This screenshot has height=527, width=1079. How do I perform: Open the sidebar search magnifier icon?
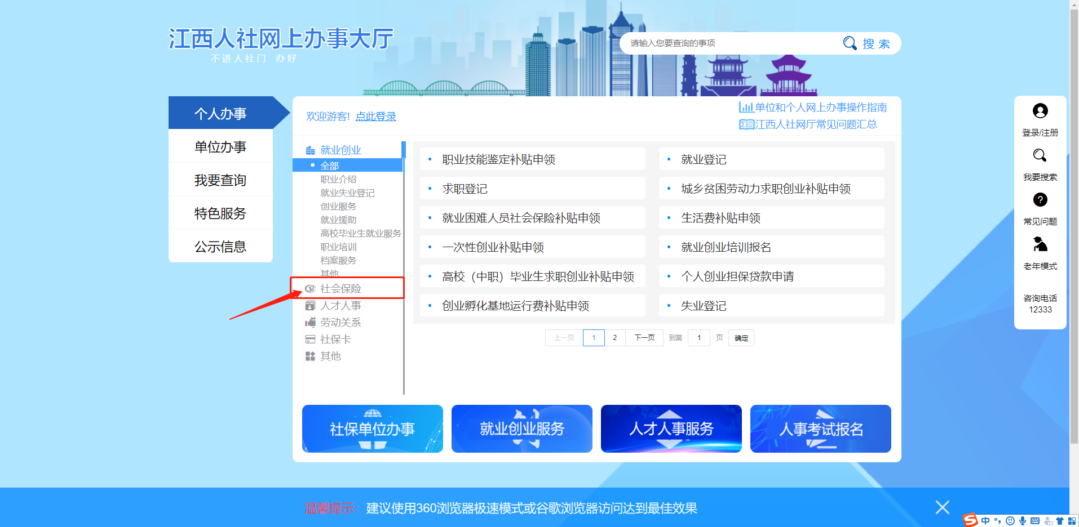pyautogui.click(x=1040, y=155)
